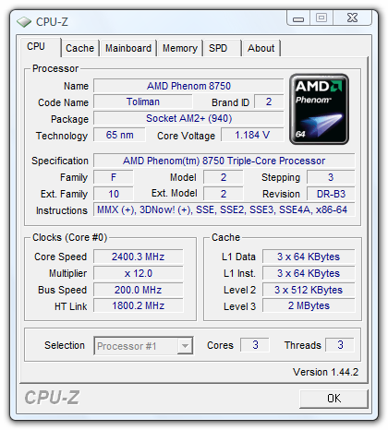The width and height of the screenshot is (388, 430).
Task: Click the Ext. Family value 10
Action: click(x=114, y=194)
